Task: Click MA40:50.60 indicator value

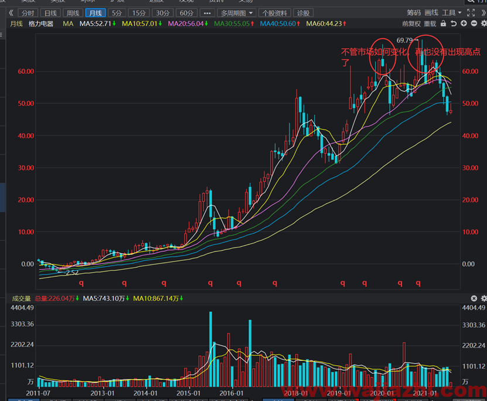Action: click(280, 24)
